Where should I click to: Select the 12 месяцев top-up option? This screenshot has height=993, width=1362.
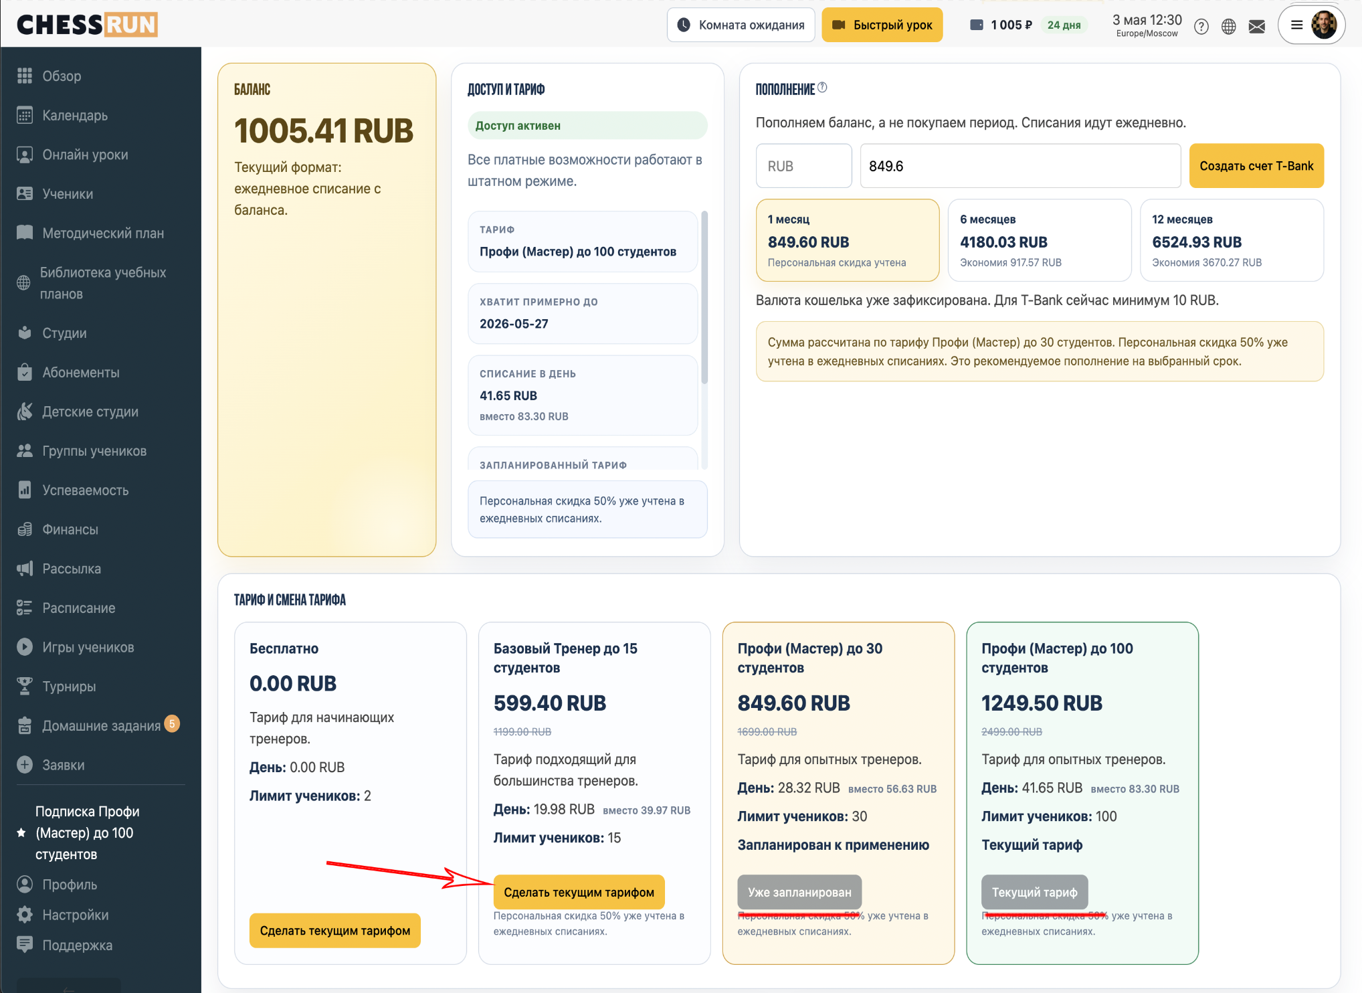tap(1232, 240)
